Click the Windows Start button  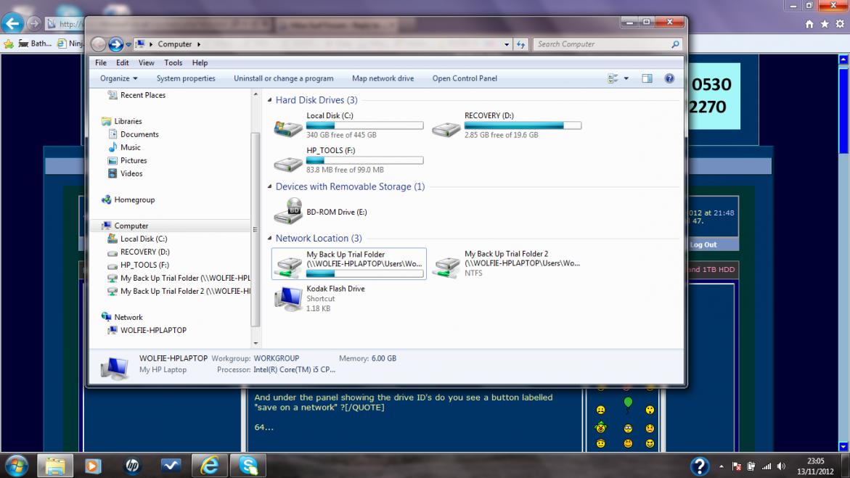tap(16, 465)
